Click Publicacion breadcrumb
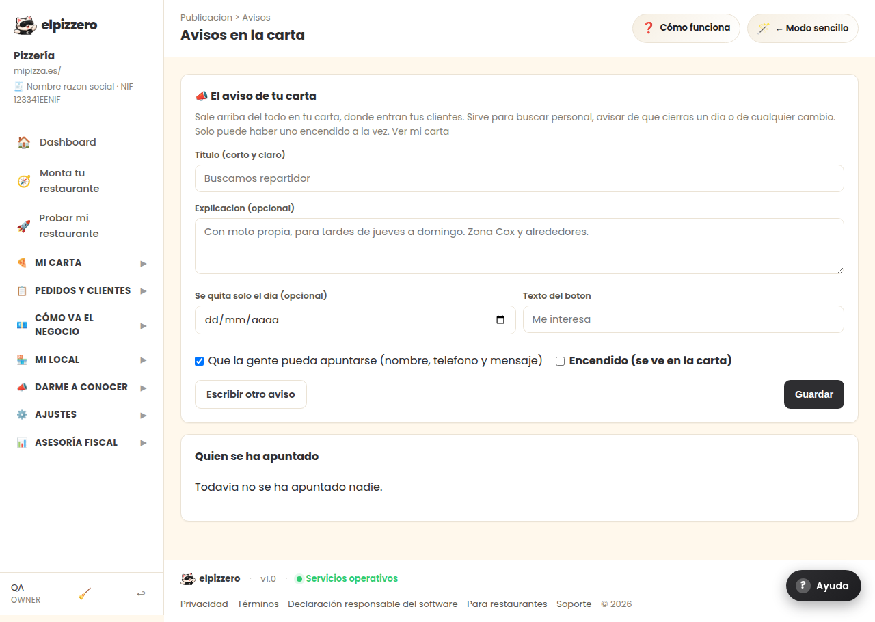875x622 pixels. pos(206,17)
